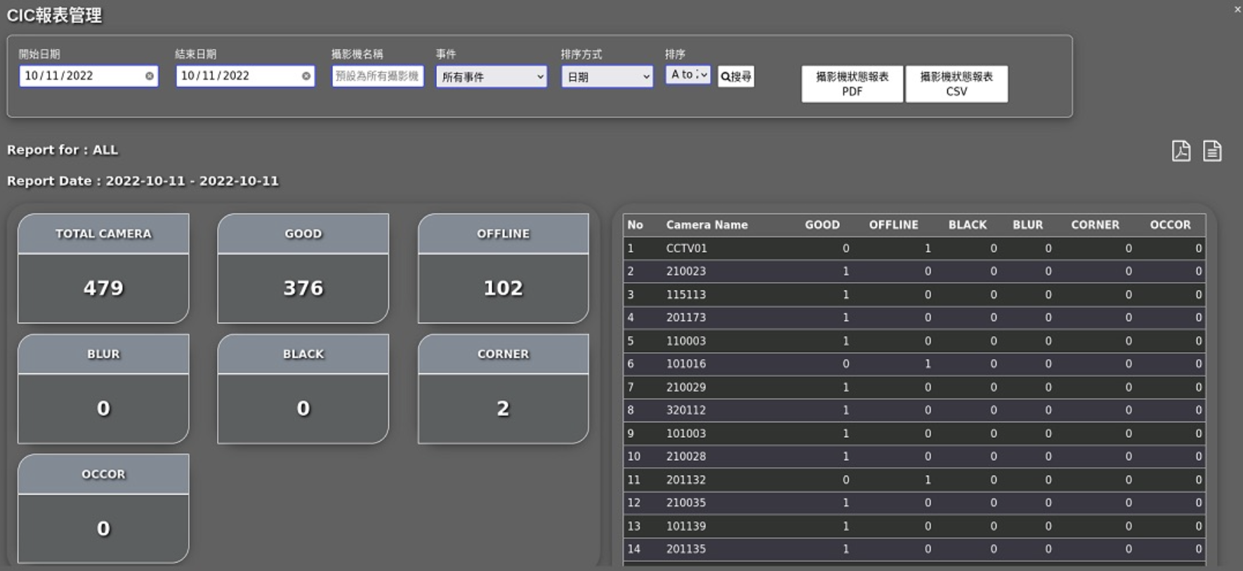Select the CCTV01 camera row
Screen dimensions: 1243x571
pos(687,248)
